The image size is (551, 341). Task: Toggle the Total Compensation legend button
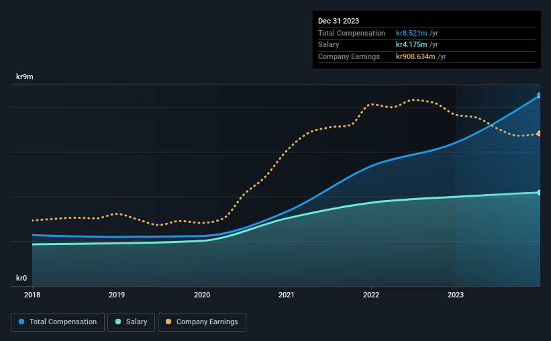58,322
